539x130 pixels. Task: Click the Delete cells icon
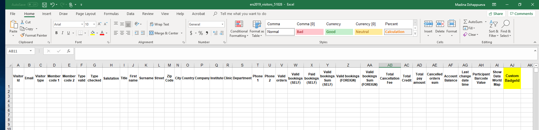[x=440, y=24]
